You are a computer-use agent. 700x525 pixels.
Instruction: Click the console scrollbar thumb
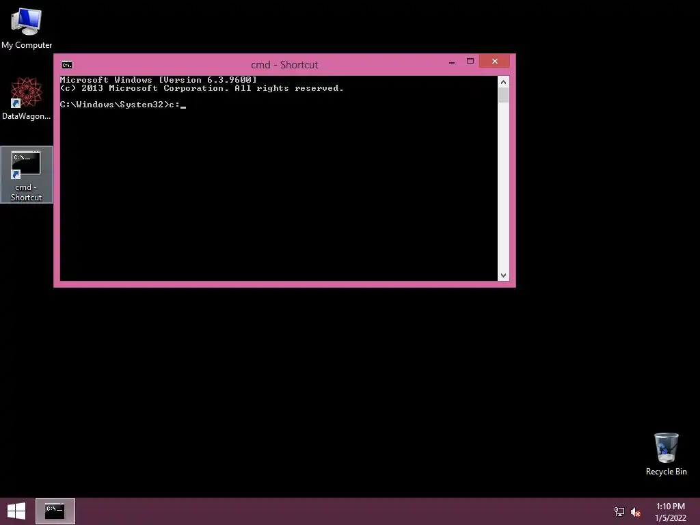coord(504,95)
